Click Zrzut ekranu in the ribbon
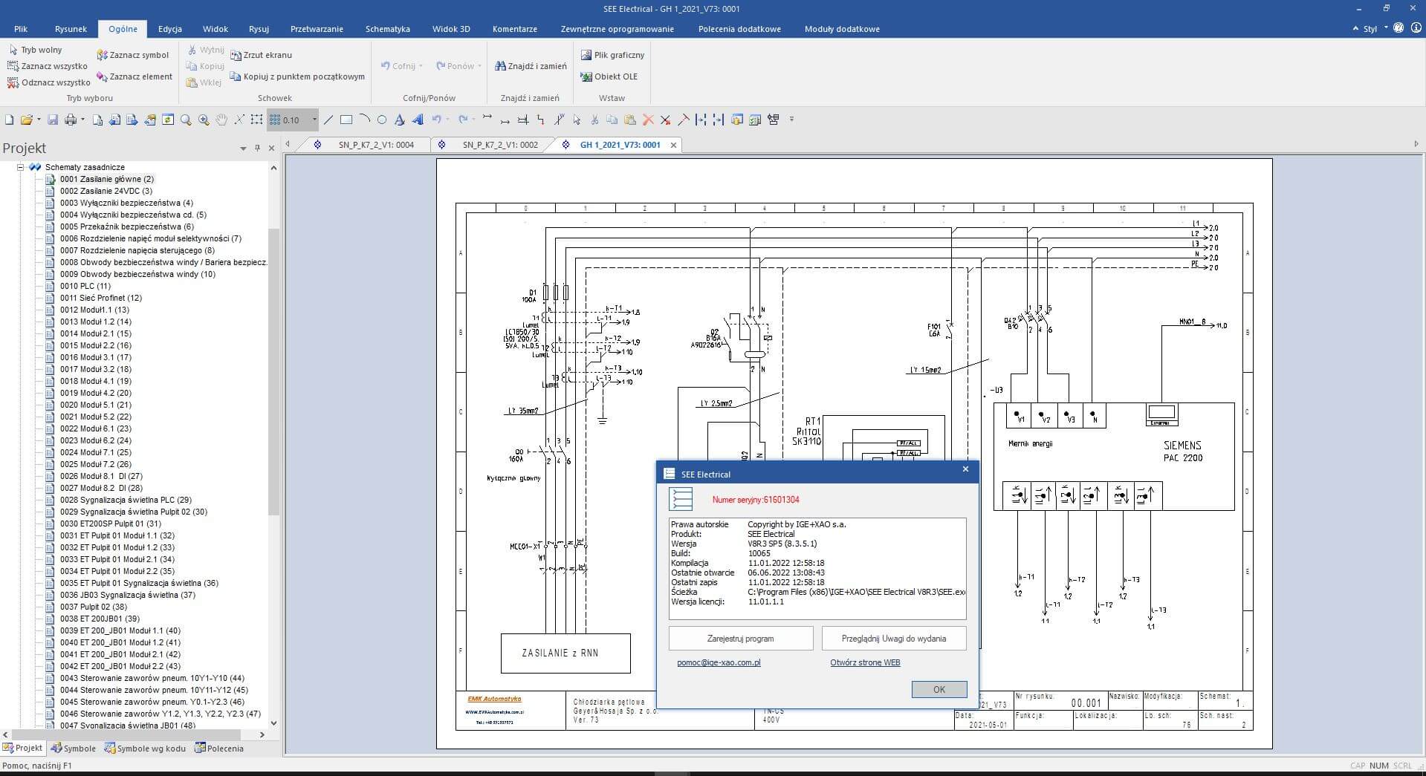This screenshot has height=776, width=1426. [x=262, y=55]
